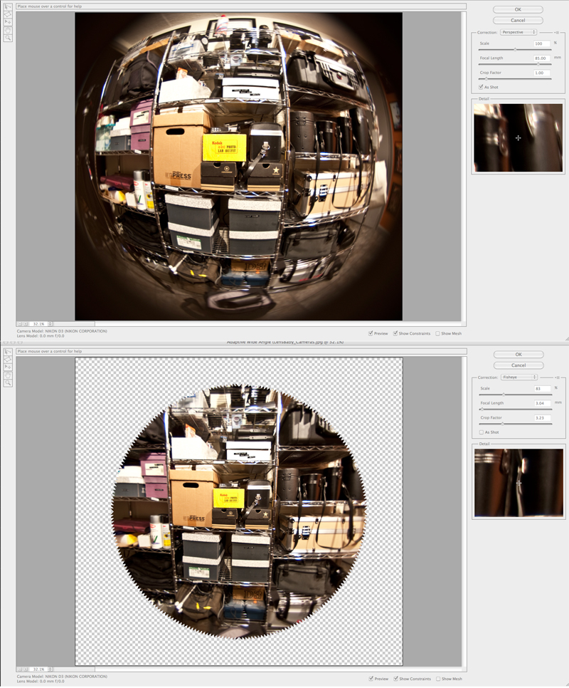Screen dimensions: 569x688
Task: Click the Camera Model NIKON D3 text in the upper dialog
Action: point(62,331)
